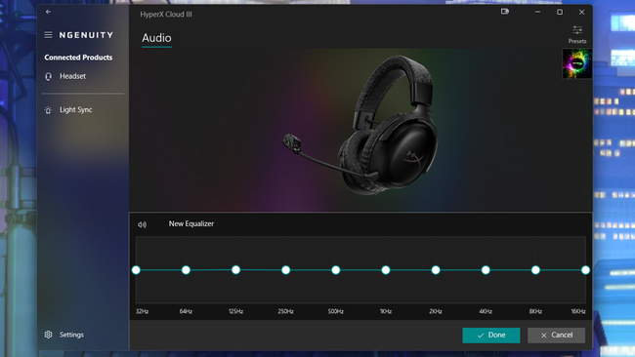
Task: Click the Cancel button
Action: click(556, 336)
